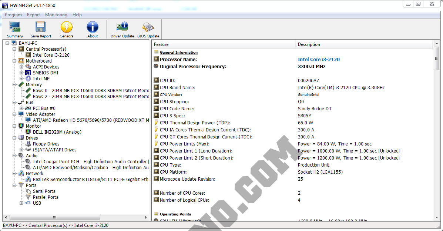Click the horizontal scrollbar below the tree
This screenshot has height=231, width=443.
[54, 217]
